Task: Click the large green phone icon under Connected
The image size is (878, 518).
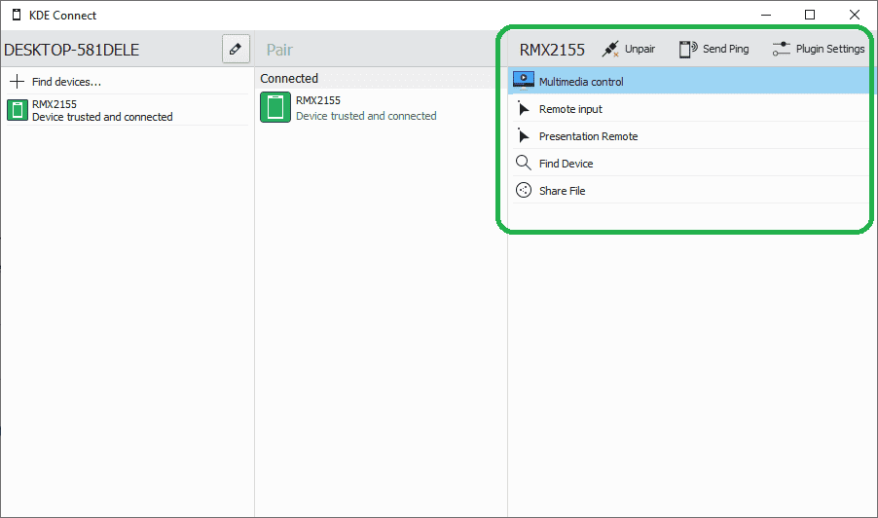Action: tap(275, 107)
